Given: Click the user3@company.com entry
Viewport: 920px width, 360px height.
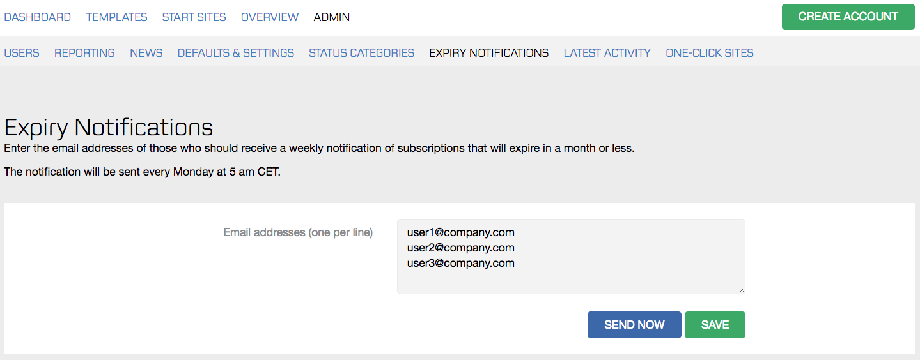Looking at the screenshot, I should 460,263.
